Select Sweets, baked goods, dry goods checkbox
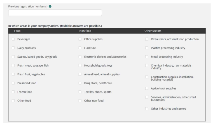215x127 pixels. 13,57
